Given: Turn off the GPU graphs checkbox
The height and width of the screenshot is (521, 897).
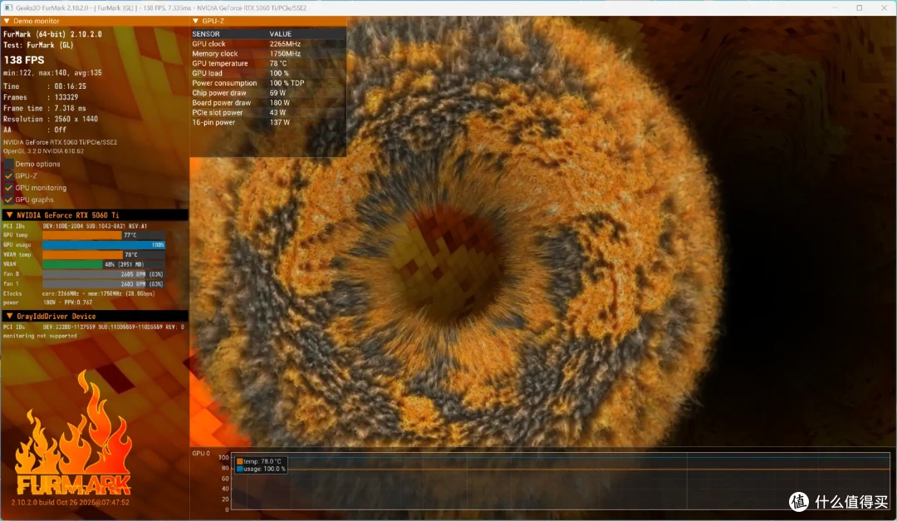Looking at the screenshot, I should pos(8,199).
